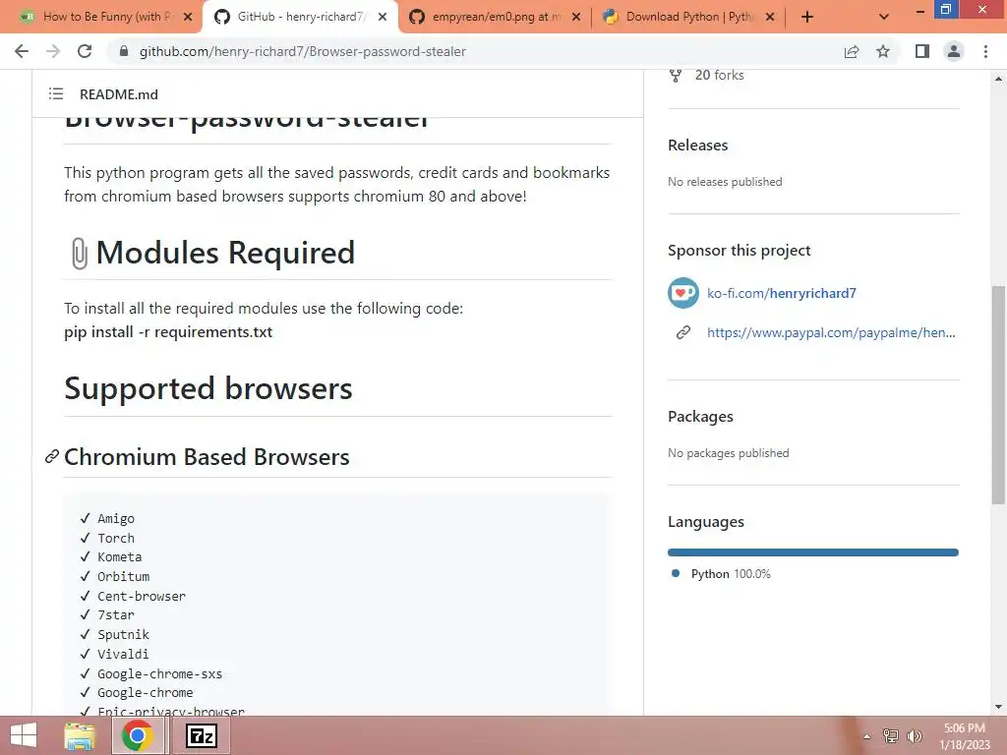Click the Google-chrome-sxs list entry
This screenshot has height=755, width=1007.
tap(160, 674)
